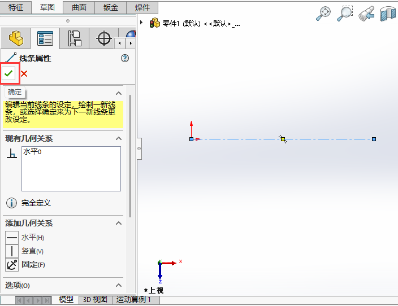Open the 钣金 tab
This screenshot has height=306, width=398.
click(111, 7)
